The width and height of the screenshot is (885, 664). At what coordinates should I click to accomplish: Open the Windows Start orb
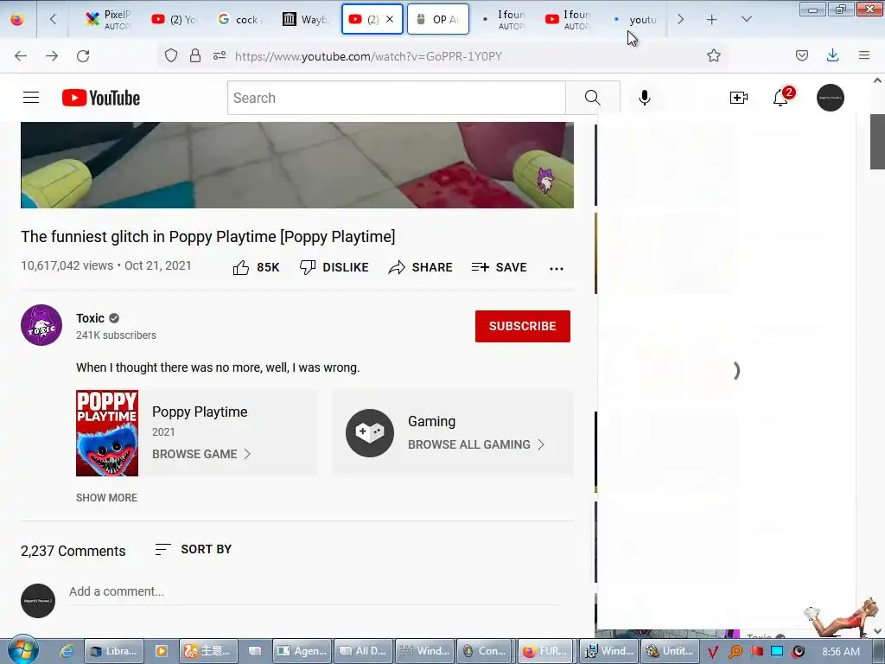[22, 650]
